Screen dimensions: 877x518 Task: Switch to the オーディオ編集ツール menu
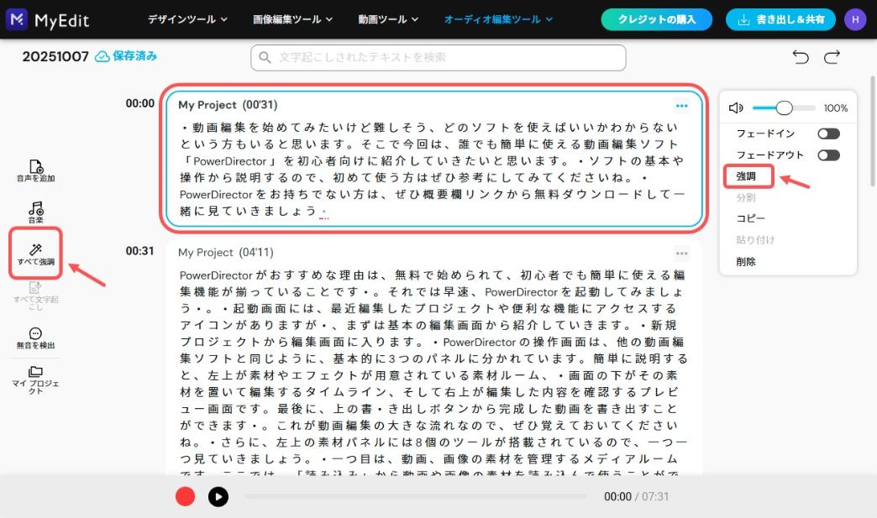[x=499, y=18]
